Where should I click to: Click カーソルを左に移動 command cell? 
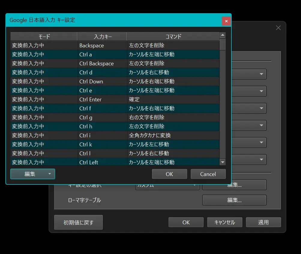pyautogui.click(x=173, y=145)
